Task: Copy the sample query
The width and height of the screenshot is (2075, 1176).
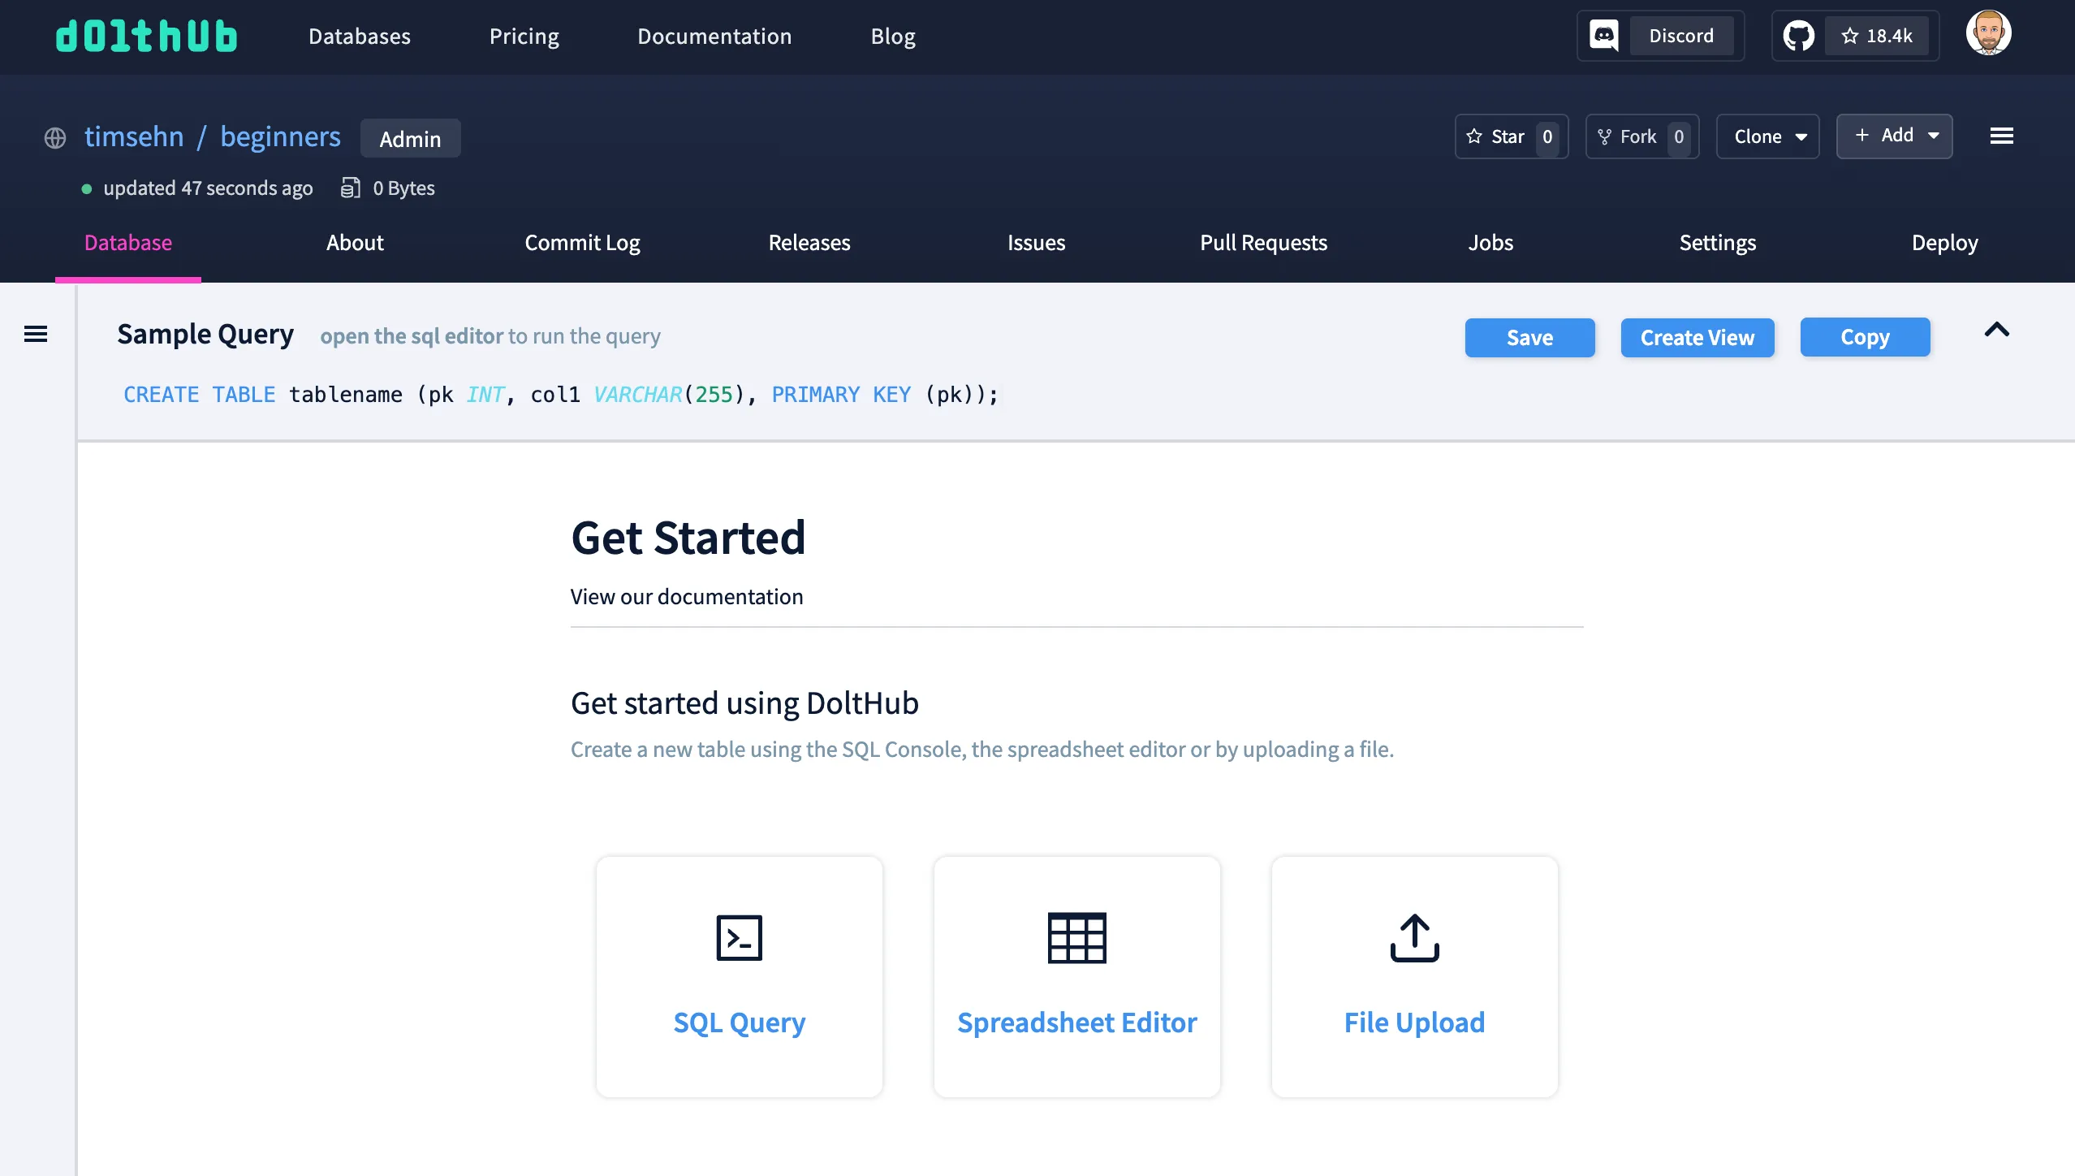Action: [x=1864, y=336]
